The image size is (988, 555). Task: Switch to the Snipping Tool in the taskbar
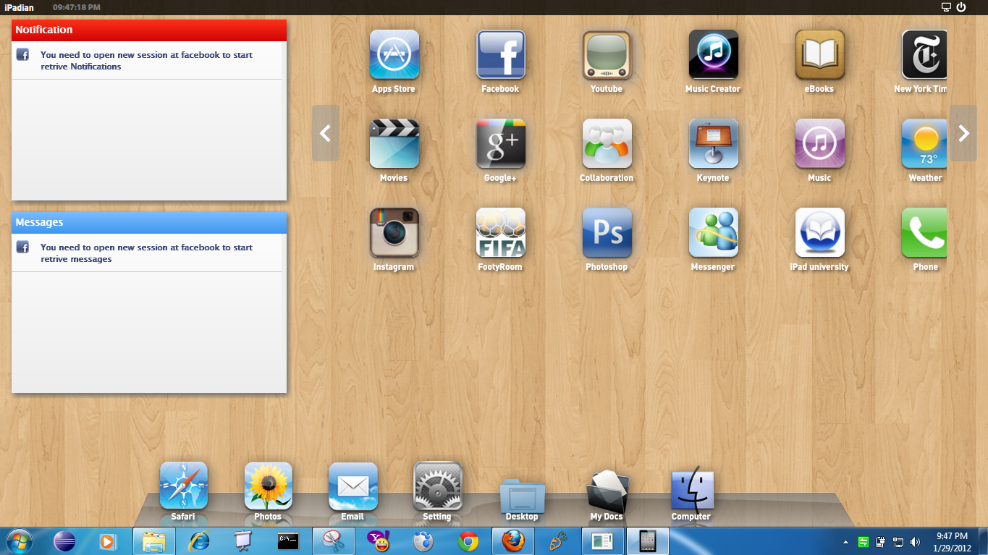click(x=334, y=541)
